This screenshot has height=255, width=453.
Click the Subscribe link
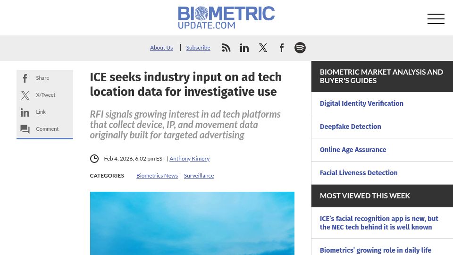(x=198, y=47)
